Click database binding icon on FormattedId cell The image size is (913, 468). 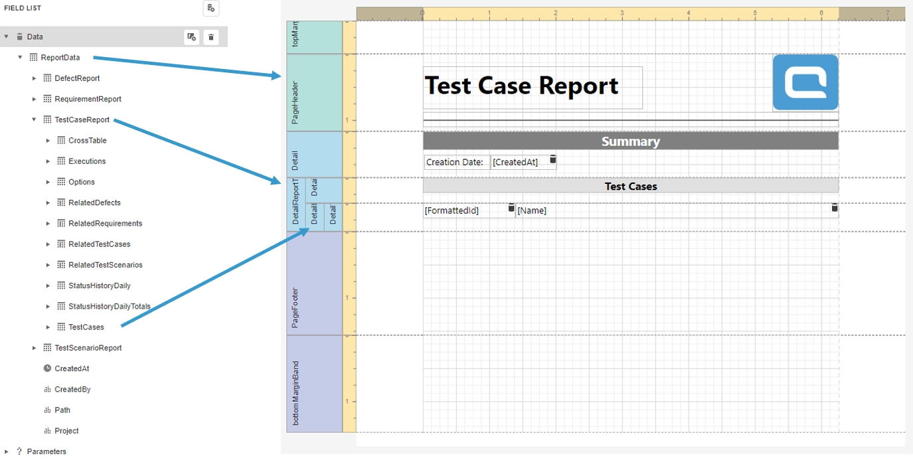coord(511,208)
